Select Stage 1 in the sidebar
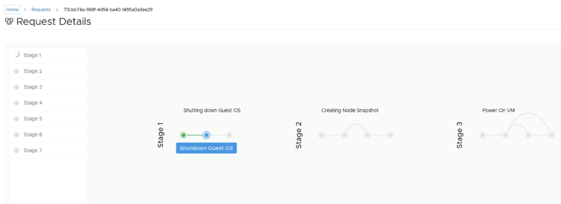The image size is (561, 204). point(48,55)
